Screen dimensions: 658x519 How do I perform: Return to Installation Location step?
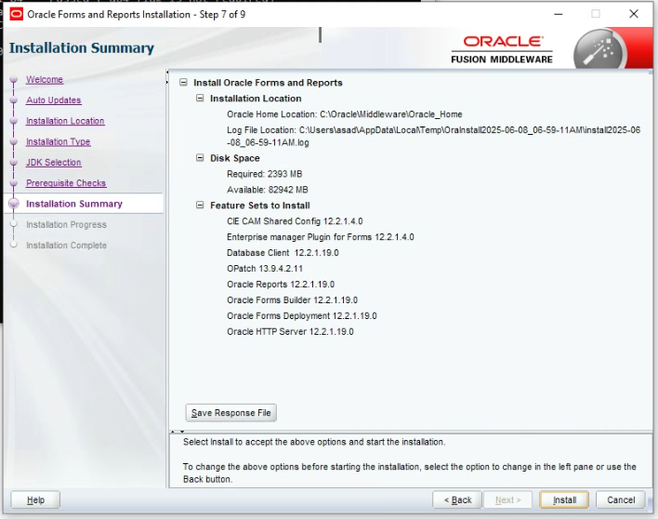pos(65,121)
